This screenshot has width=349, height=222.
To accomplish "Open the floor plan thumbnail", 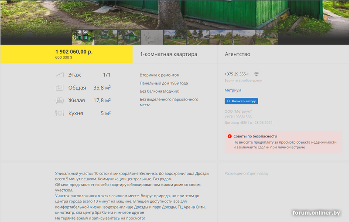I will point(152,37).
